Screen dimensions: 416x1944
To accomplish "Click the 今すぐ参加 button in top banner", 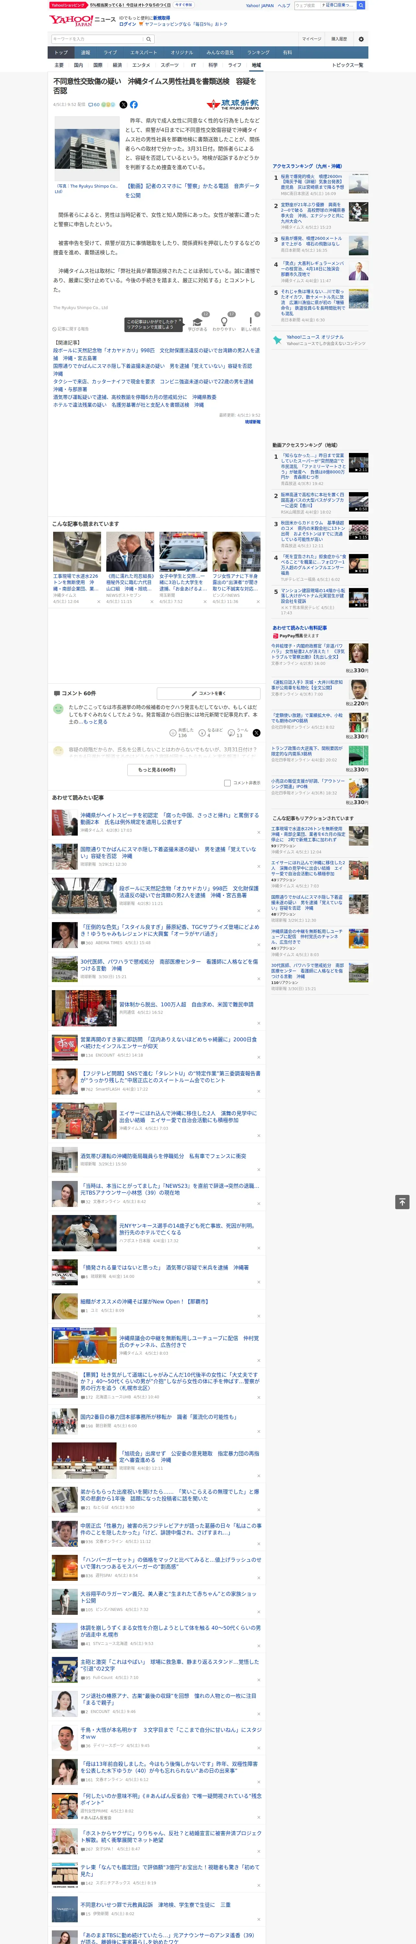I will click(x=183, y=5).
